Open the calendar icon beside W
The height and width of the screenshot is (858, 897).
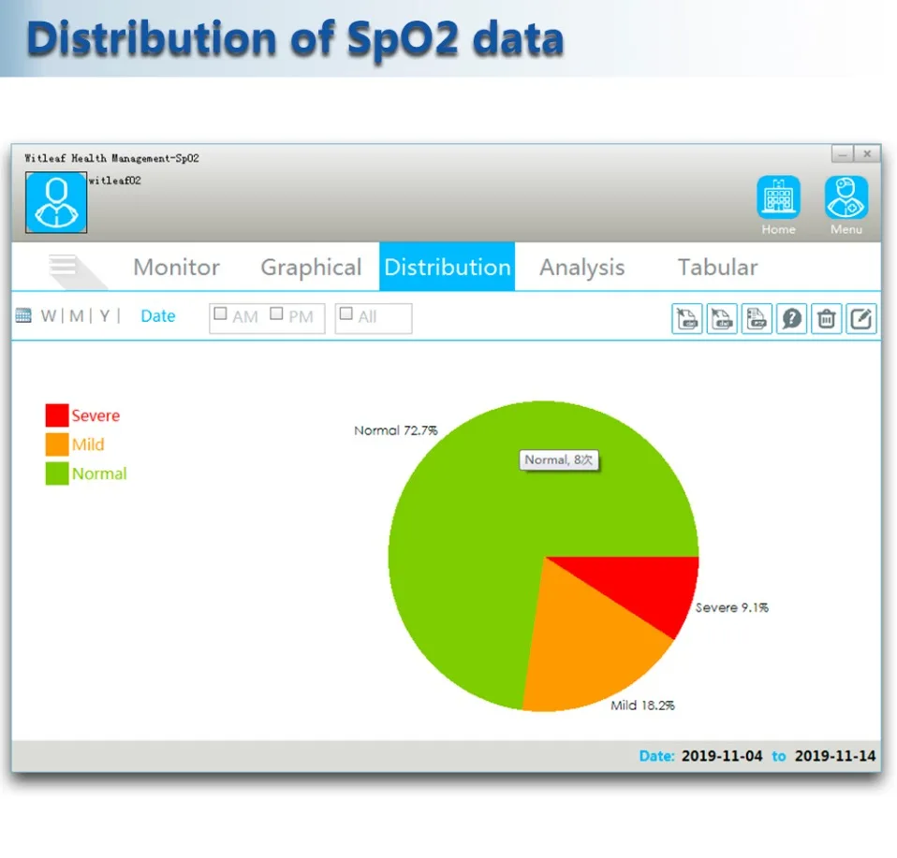click(23, 315)
